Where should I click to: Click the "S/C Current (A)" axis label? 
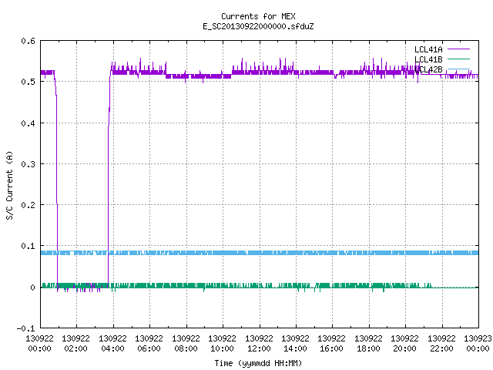click(9, 186)
